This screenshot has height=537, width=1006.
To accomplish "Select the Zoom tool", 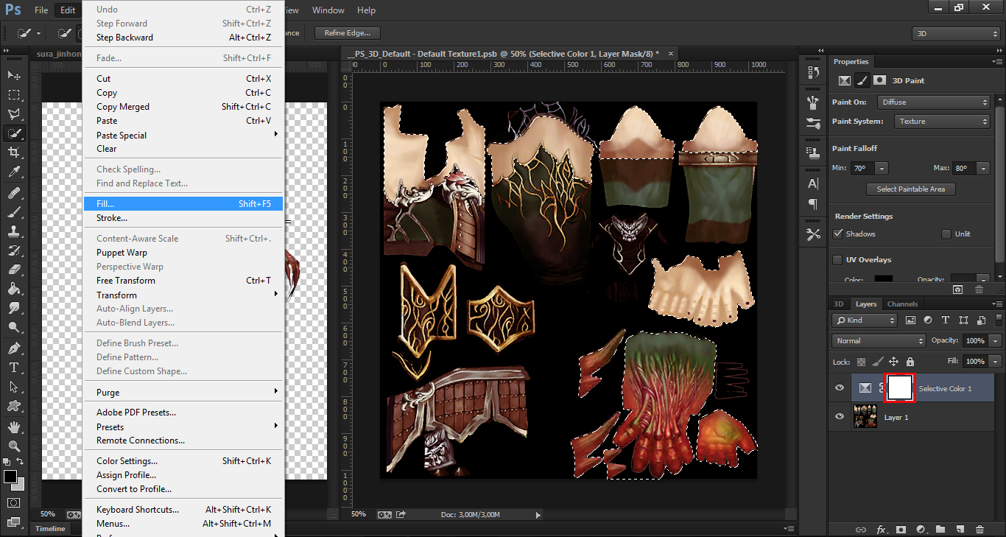I will pos(14,446).
